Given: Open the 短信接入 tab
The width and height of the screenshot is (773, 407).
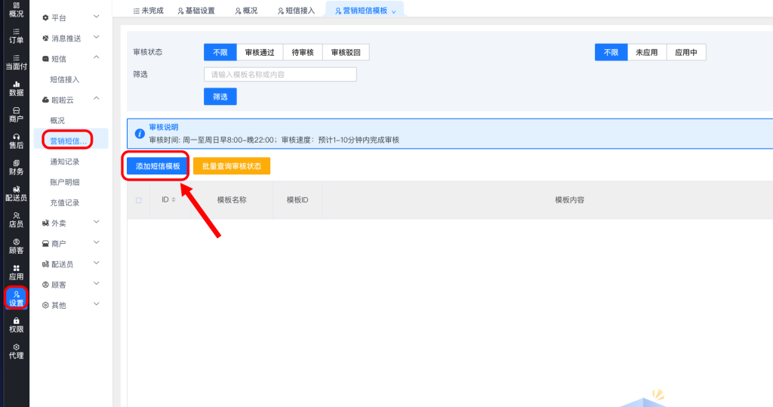Looking at the screenshot, I should coord(294,11).
